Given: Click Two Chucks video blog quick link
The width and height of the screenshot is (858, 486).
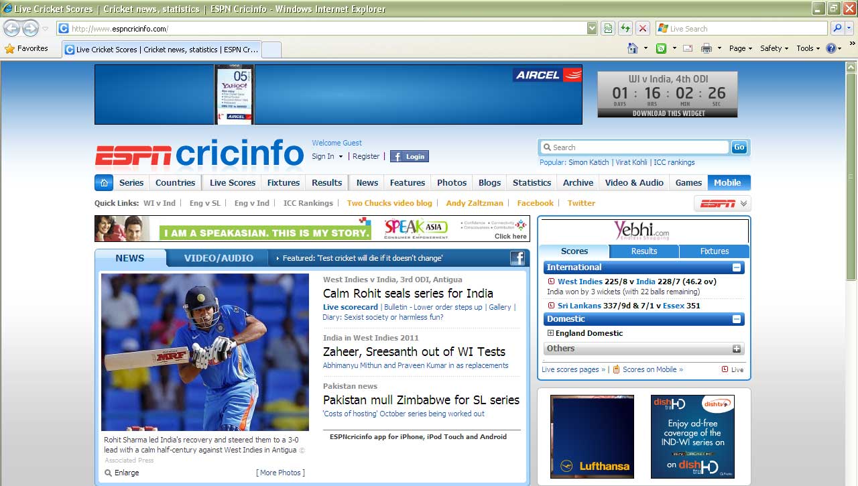Looking at the screenshot, I should pos(389,203).
